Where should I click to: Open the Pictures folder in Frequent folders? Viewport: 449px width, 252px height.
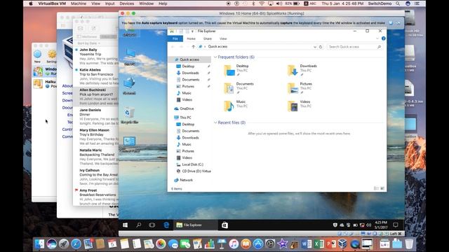tap(300, 88)
